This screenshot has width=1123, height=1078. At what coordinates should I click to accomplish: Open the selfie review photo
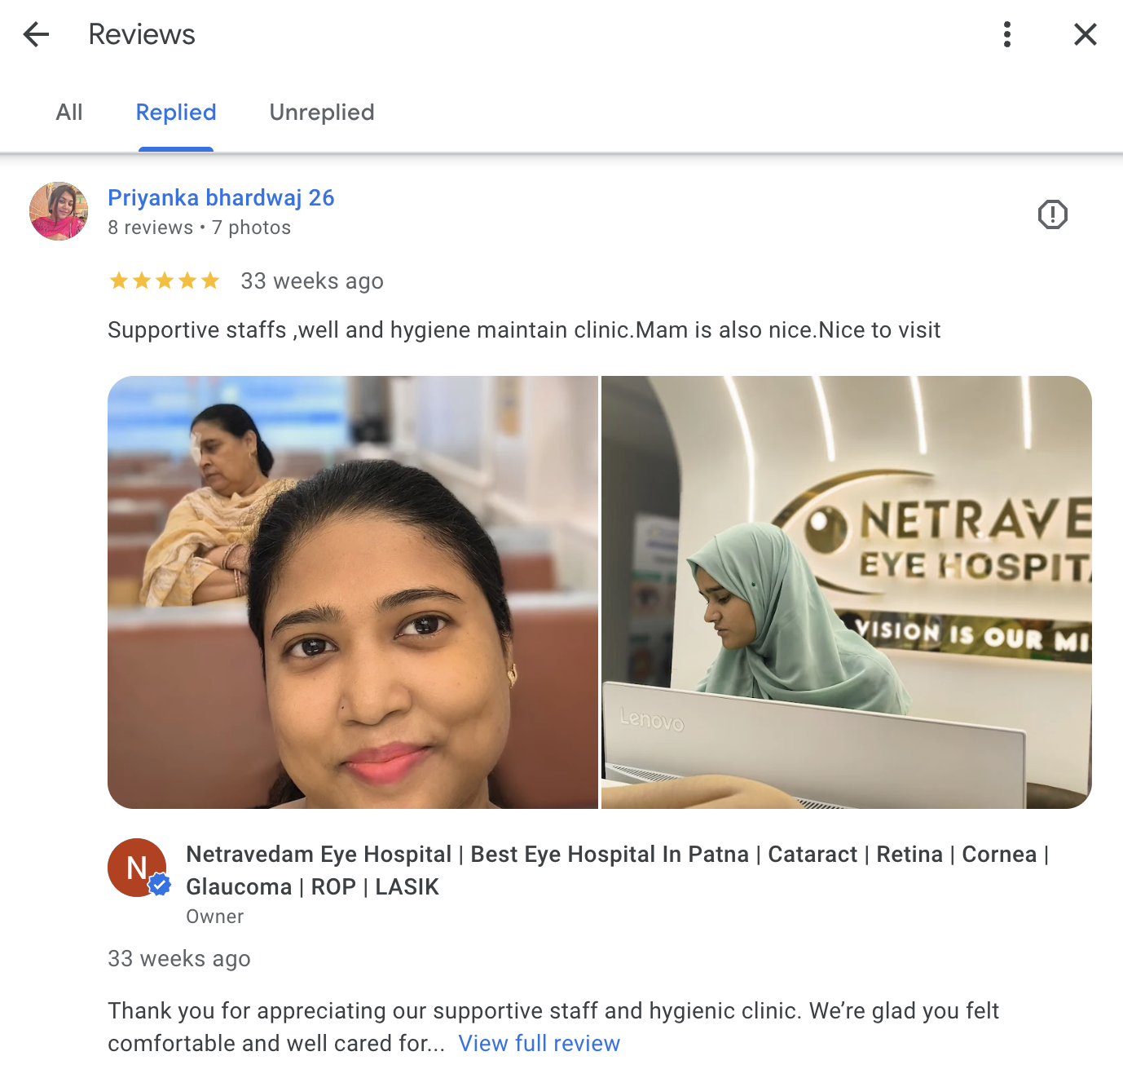(x=353, y=592)
